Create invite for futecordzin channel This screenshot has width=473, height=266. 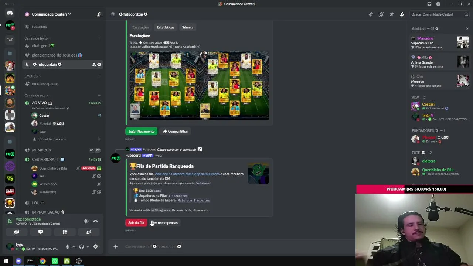(94, 65)
